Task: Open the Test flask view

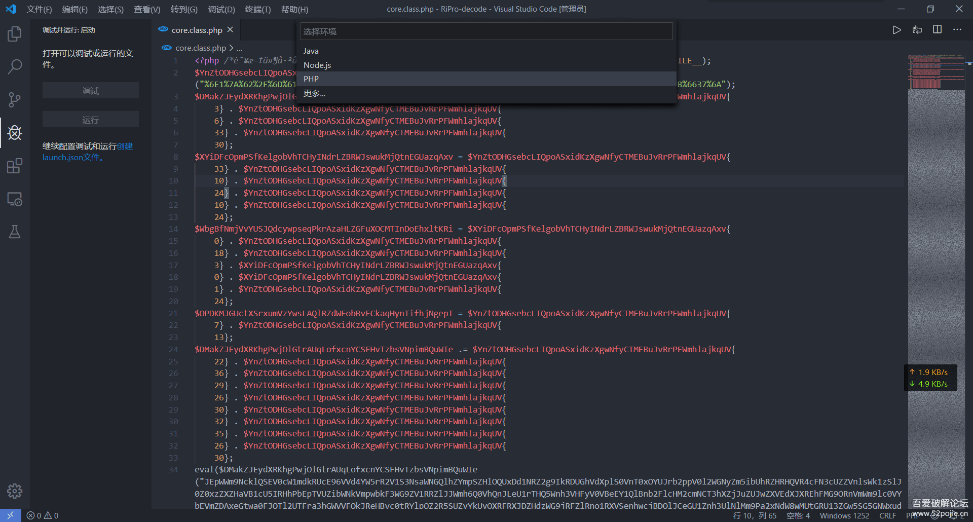Action: click(15, 232)
